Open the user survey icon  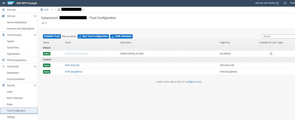point(277,3)
